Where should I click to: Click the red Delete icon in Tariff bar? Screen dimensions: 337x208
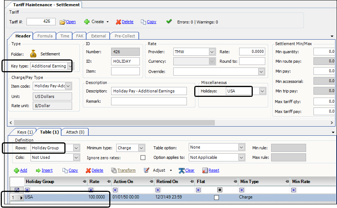[x=118, y=22]
